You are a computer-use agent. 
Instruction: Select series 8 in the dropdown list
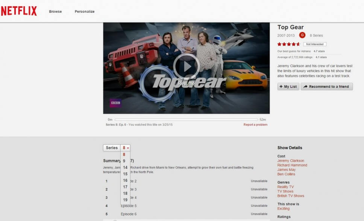tap(125, 154)
